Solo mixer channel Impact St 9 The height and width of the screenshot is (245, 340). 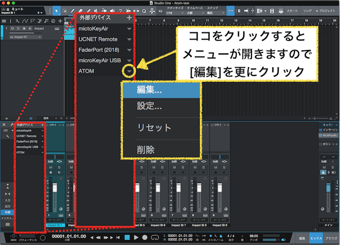[224, 167]
